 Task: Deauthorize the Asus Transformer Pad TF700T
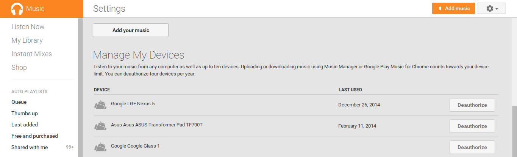pos(472,126)
